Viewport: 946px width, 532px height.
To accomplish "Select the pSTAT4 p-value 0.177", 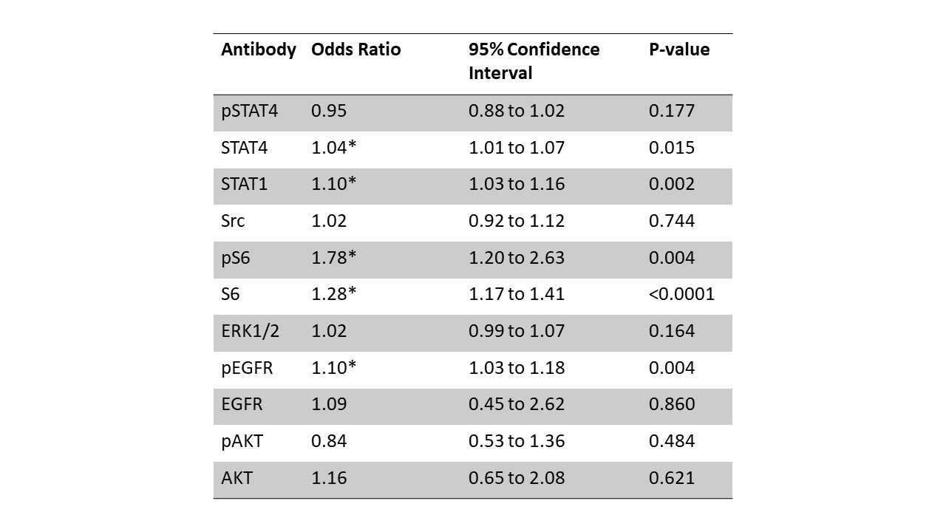I will pyautogui.click(x=672, y=112).
